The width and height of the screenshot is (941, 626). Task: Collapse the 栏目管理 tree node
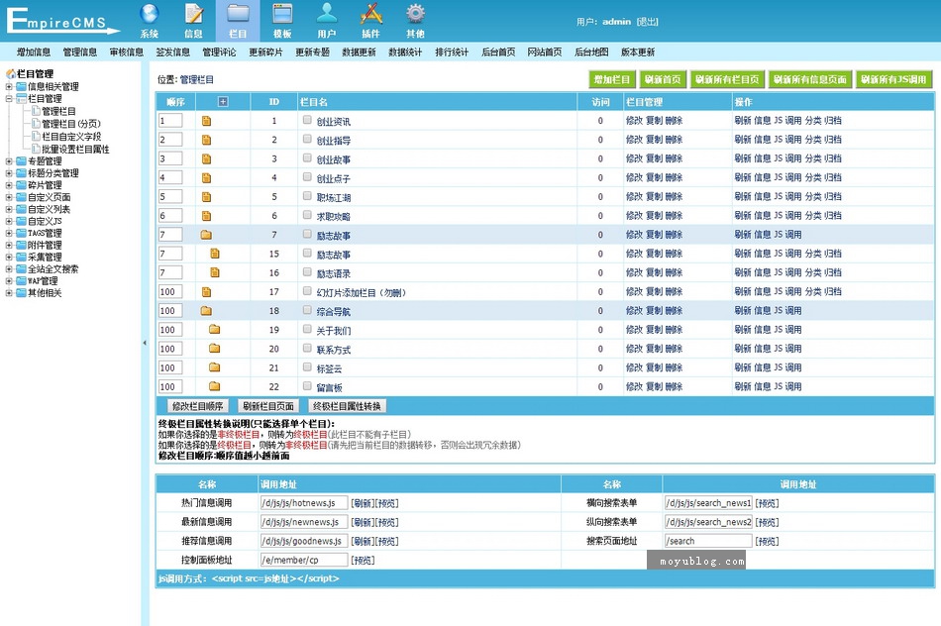click(9, 98)
